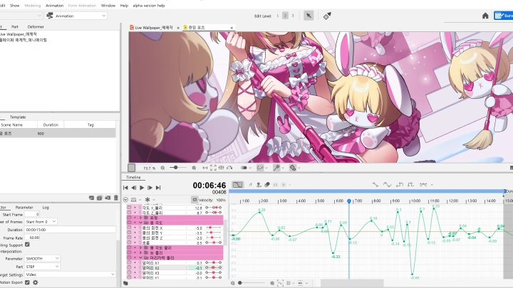Click the keyframe diamond tool icon
The width and height of the screenshot is (513, 288).
click(x=327, y=16)
